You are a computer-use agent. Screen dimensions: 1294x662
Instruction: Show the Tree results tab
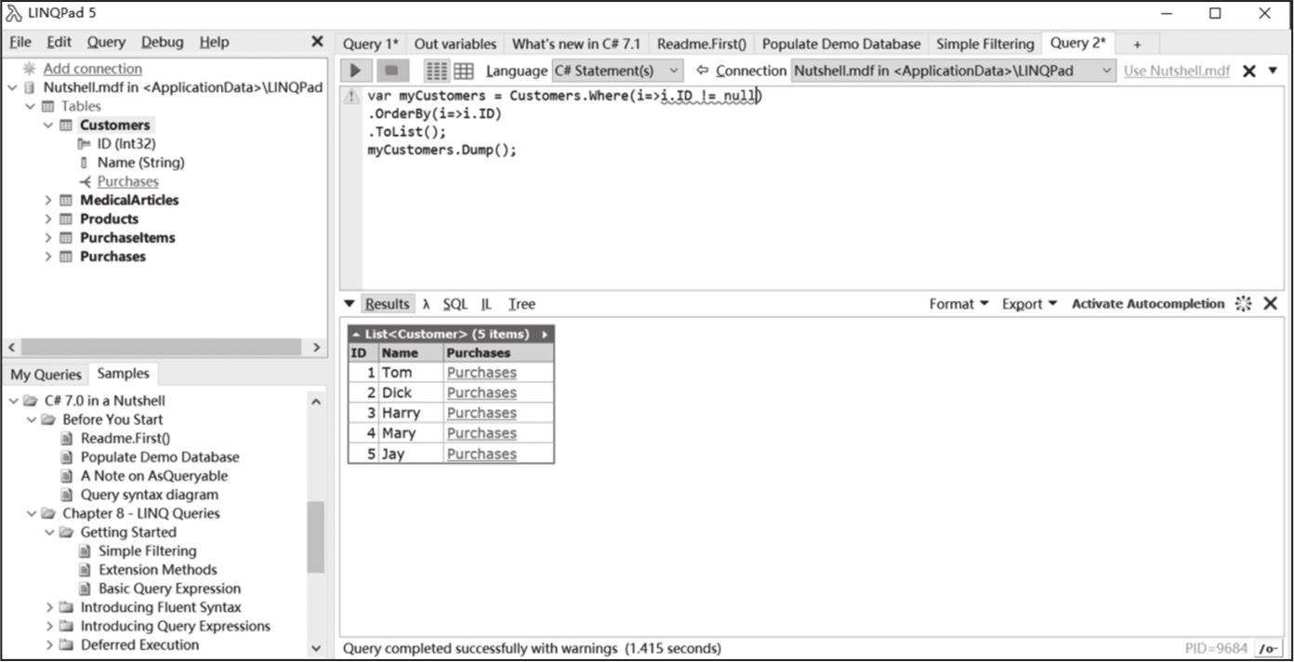522,304
